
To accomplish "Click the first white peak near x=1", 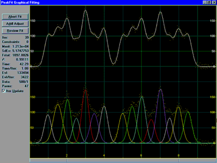I will (48, 115).
